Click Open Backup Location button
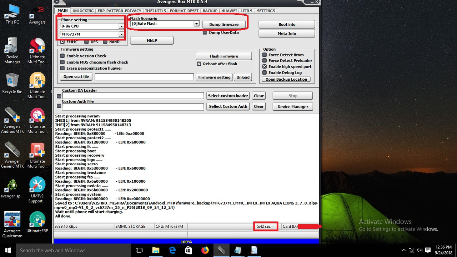The image size is (457, 257). 286,79
